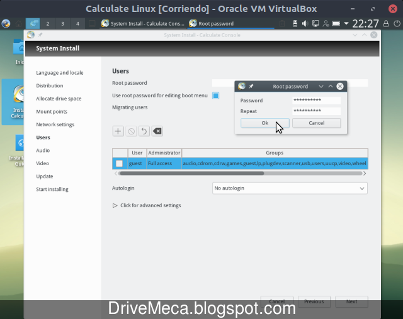Click the removable devices tray icon
Viewport: 403px width, 319px height.
[295, 24]
